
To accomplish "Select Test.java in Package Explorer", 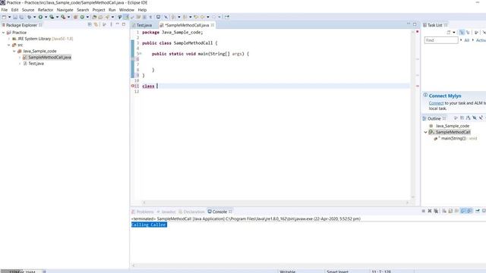I will (36, 64).
